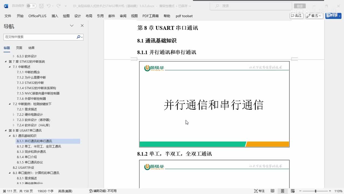344x194 pixels.
Task: Toggle the AutoSave (自动保存) switch
Action: (x=31, y=6)
